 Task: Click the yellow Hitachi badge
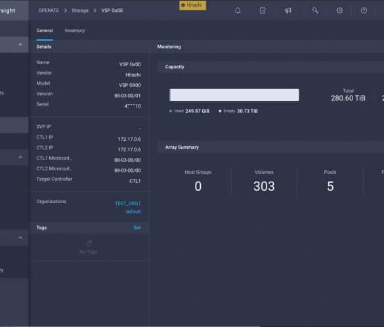(x=193, y=5)
